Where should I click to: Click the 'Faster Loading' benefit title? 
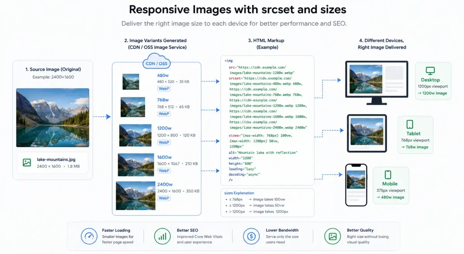(116, 230)
